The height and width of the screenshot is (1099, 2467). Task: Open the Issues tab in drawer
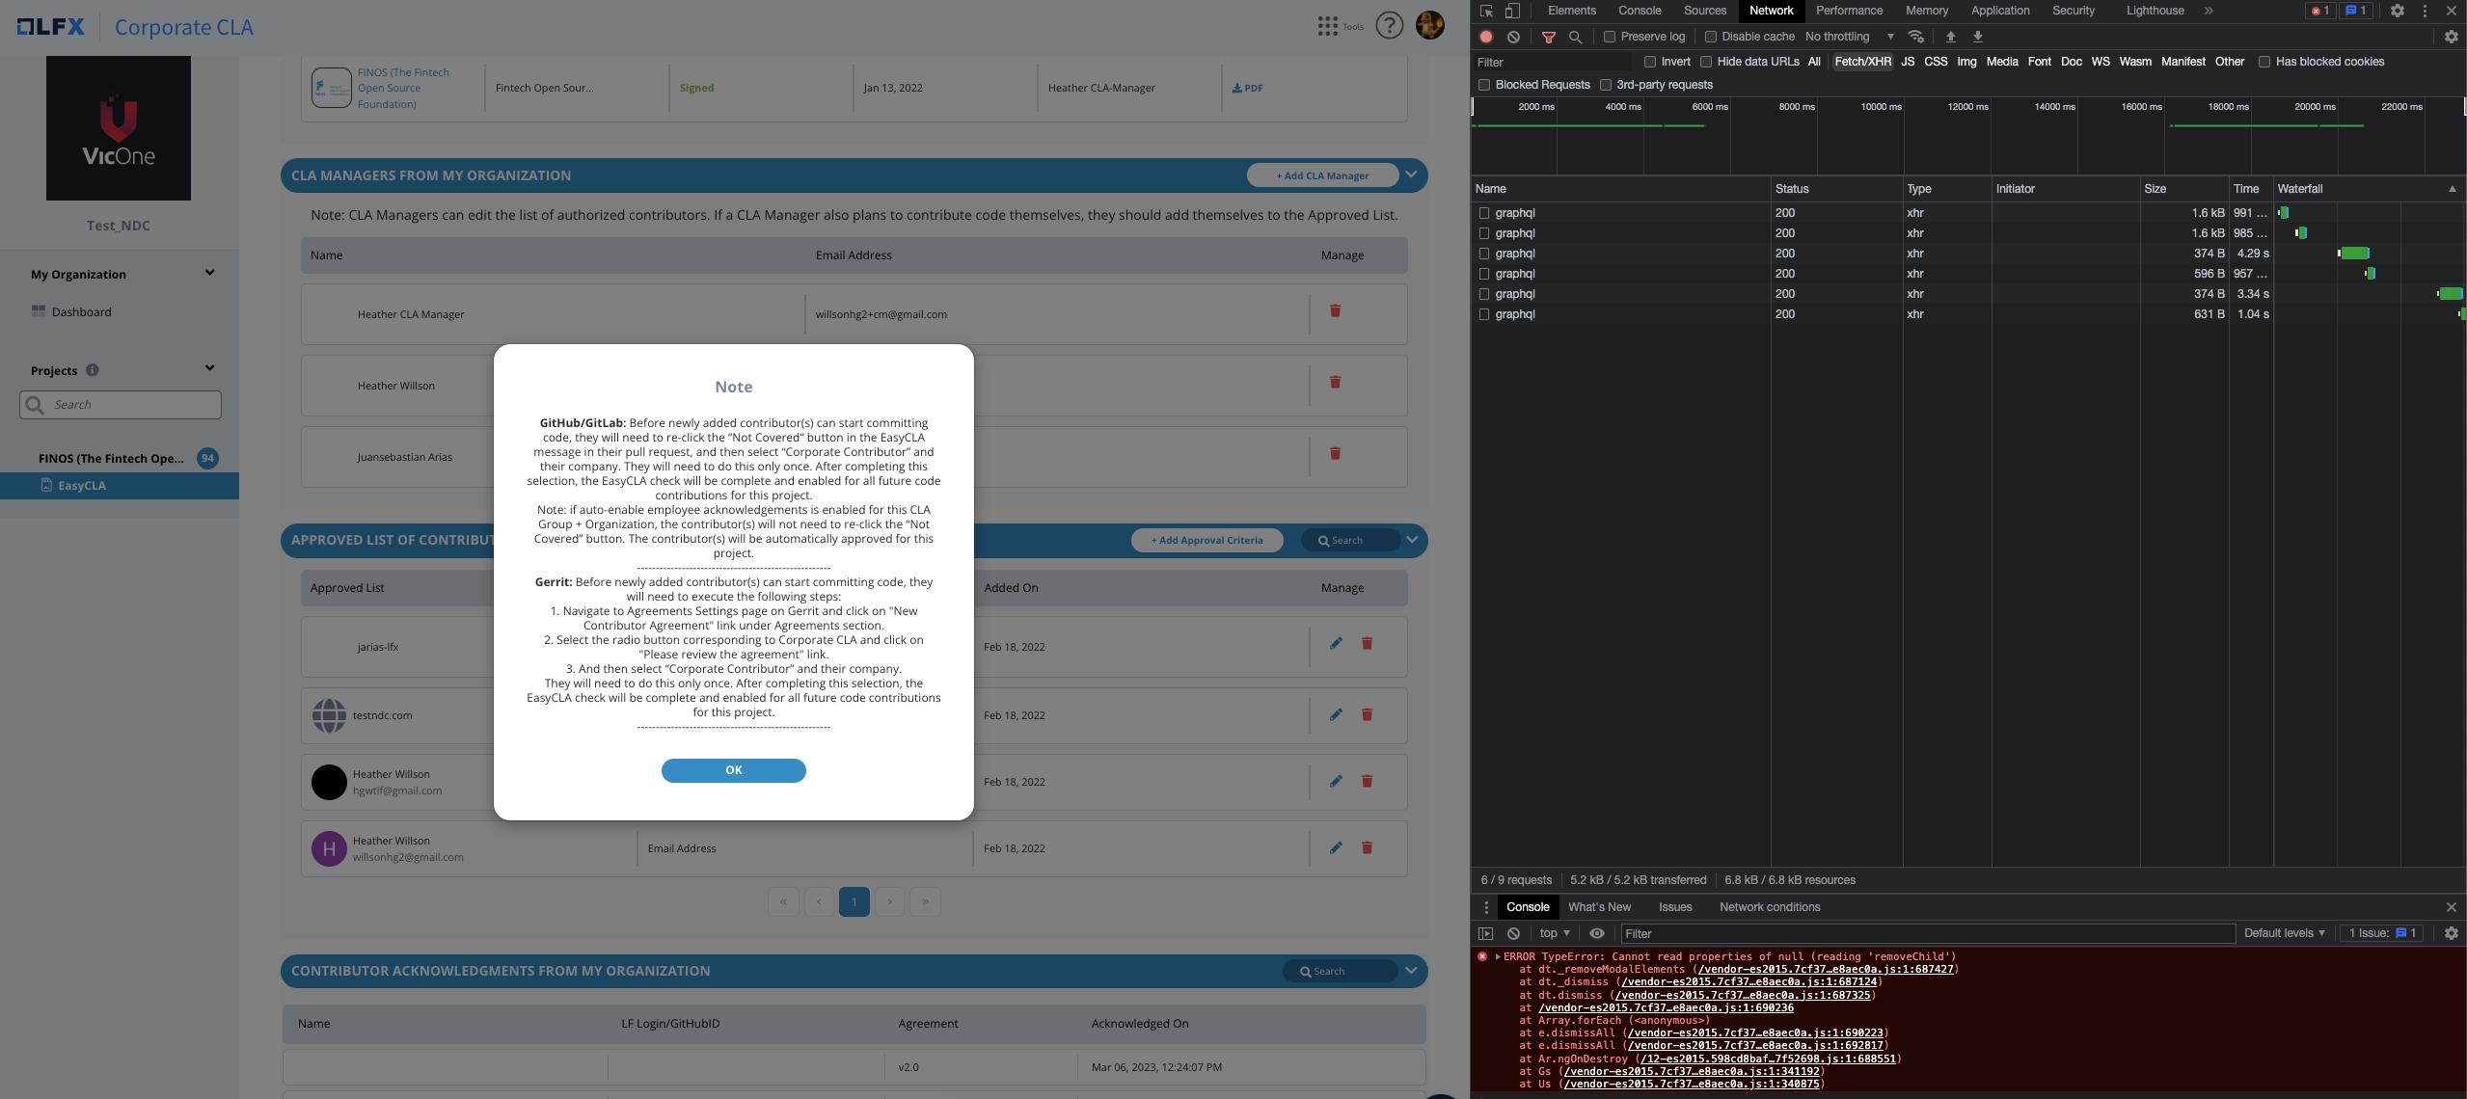[x=1674, y=907]
